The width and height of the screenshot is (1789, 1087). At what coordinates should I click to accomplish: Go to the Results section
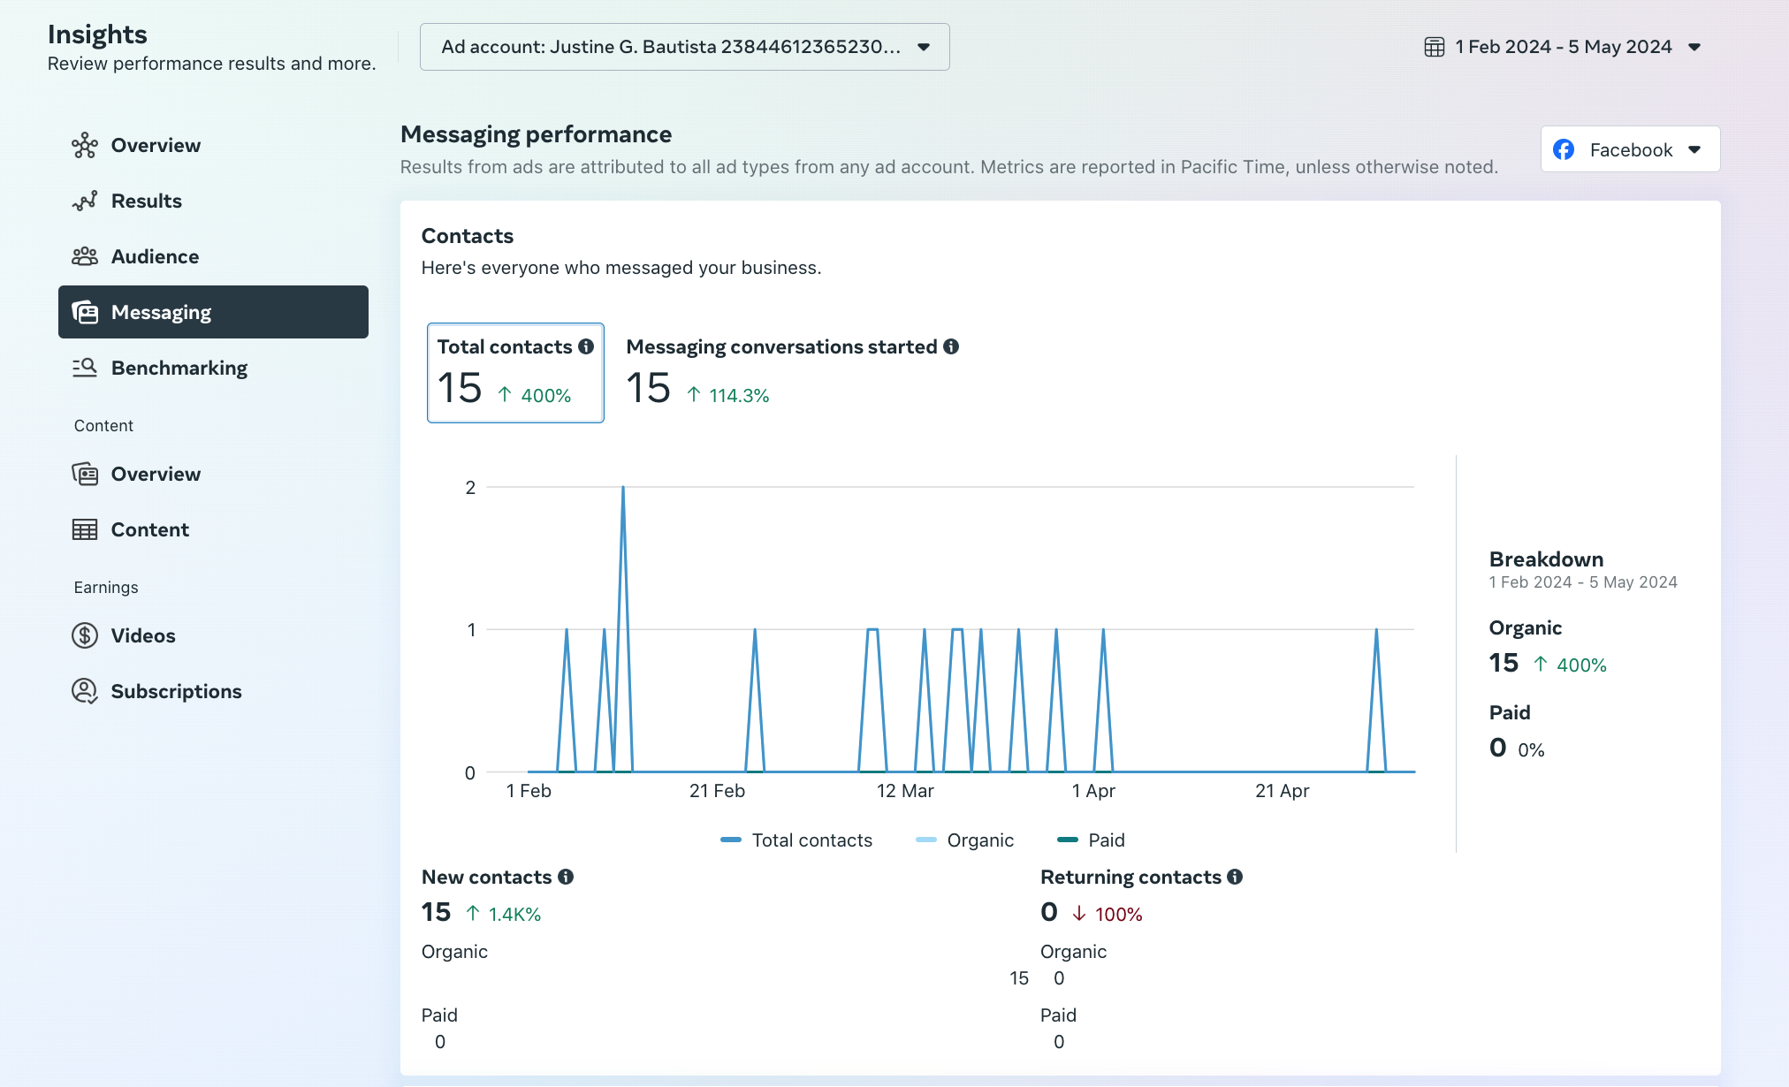(146, 201)
